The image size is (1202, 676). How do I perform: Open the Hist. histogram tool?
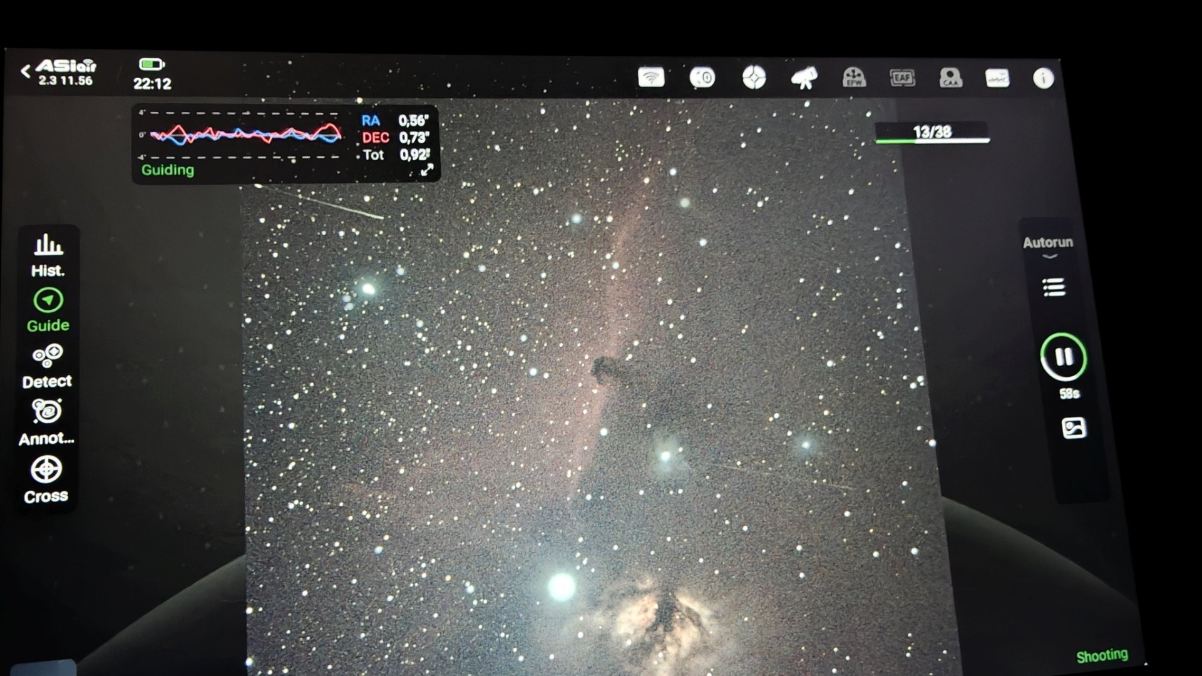[x=48, y=255]
